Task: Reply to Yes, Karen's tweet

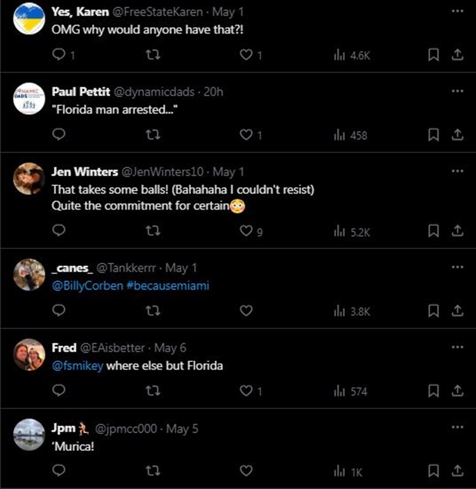Action: (x=59, y=55)
